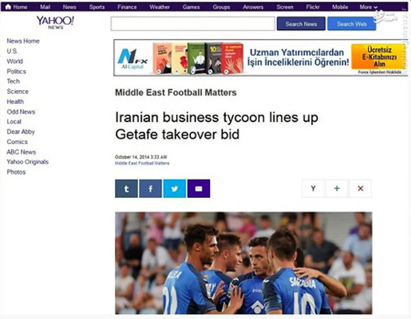Click Middle East Football Matters byline link
411x319 pixels.
(x=142, y=163)
